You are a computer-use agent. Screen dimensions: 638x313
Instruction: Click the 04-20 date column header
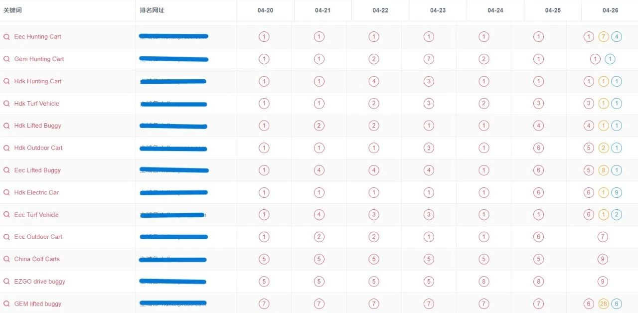click(x=266, y=10)
